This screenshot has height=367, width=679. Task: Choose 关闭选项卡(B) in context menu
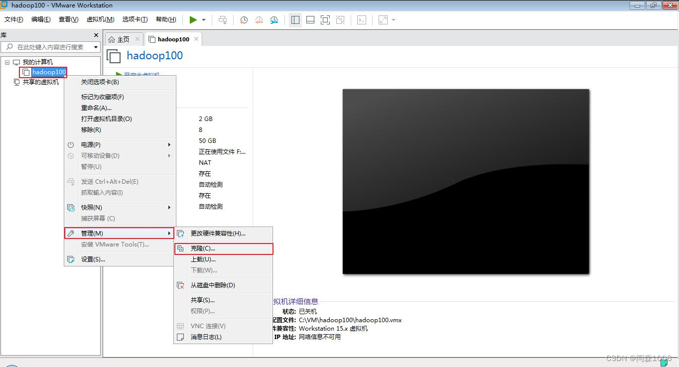pos(120,82)
